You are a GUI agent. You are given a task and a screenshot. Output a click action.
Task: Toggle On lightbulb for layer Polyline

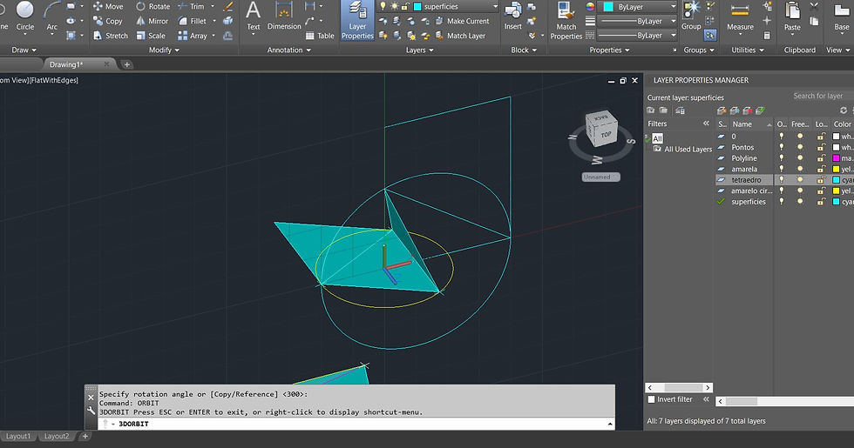(x=782, y=158)
